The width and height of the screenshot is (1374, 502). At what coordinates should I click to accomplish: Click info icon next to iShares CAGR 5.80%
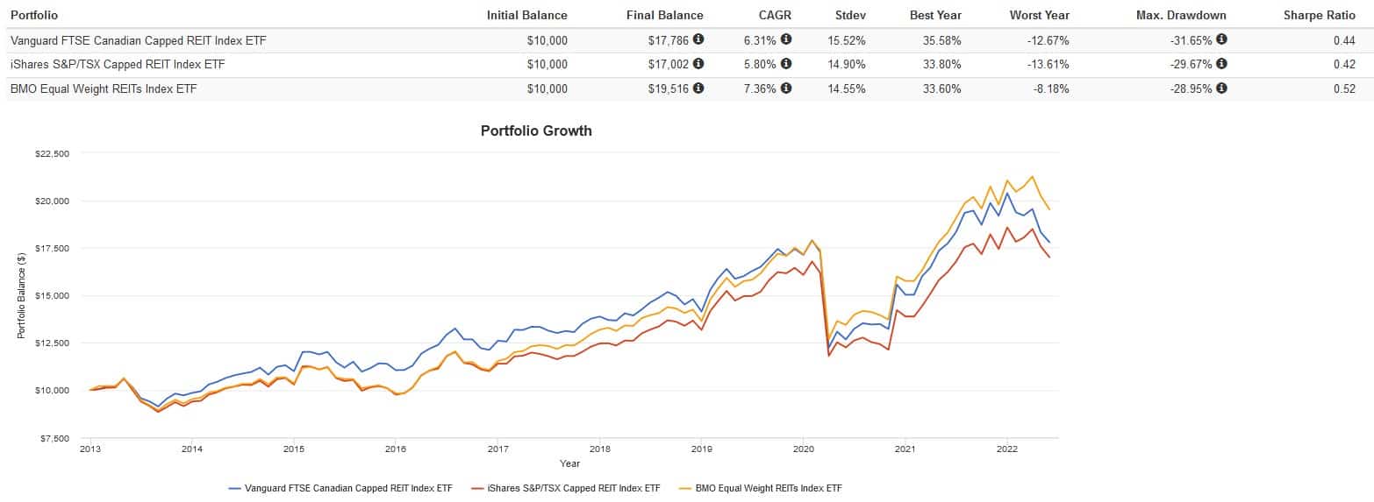[x=786, y=64]
